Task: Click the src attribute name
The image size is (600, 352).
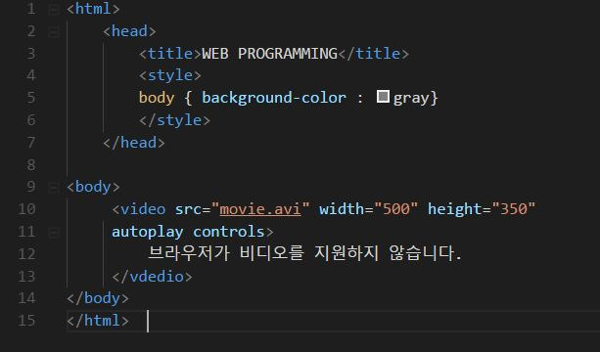Action: pyautogui.click(x=188, y=209)
